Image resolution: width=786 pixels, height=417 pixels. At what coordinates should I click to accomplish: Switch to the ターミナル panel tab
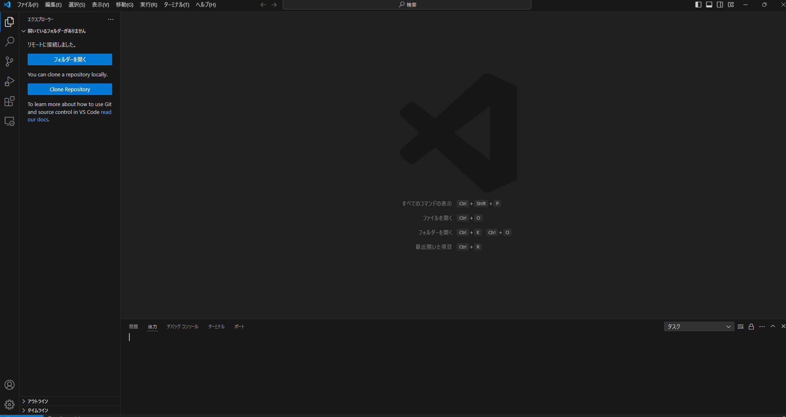point(217,327)
